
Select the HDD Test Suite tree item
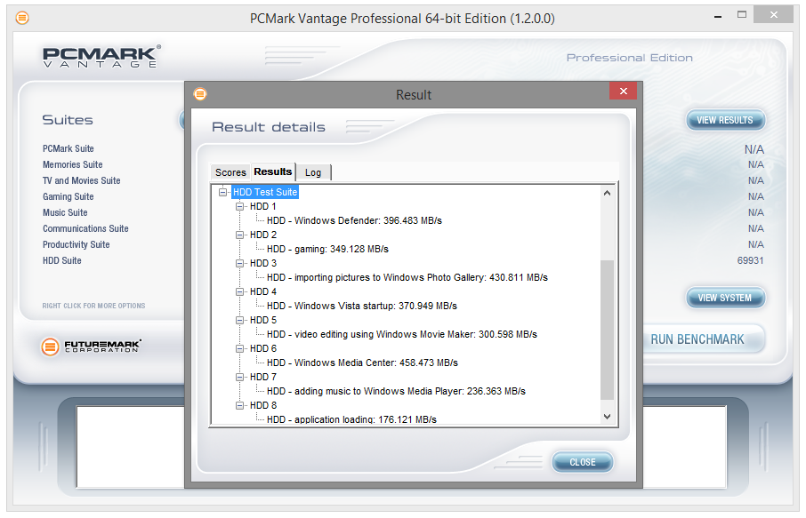(265, 192)
